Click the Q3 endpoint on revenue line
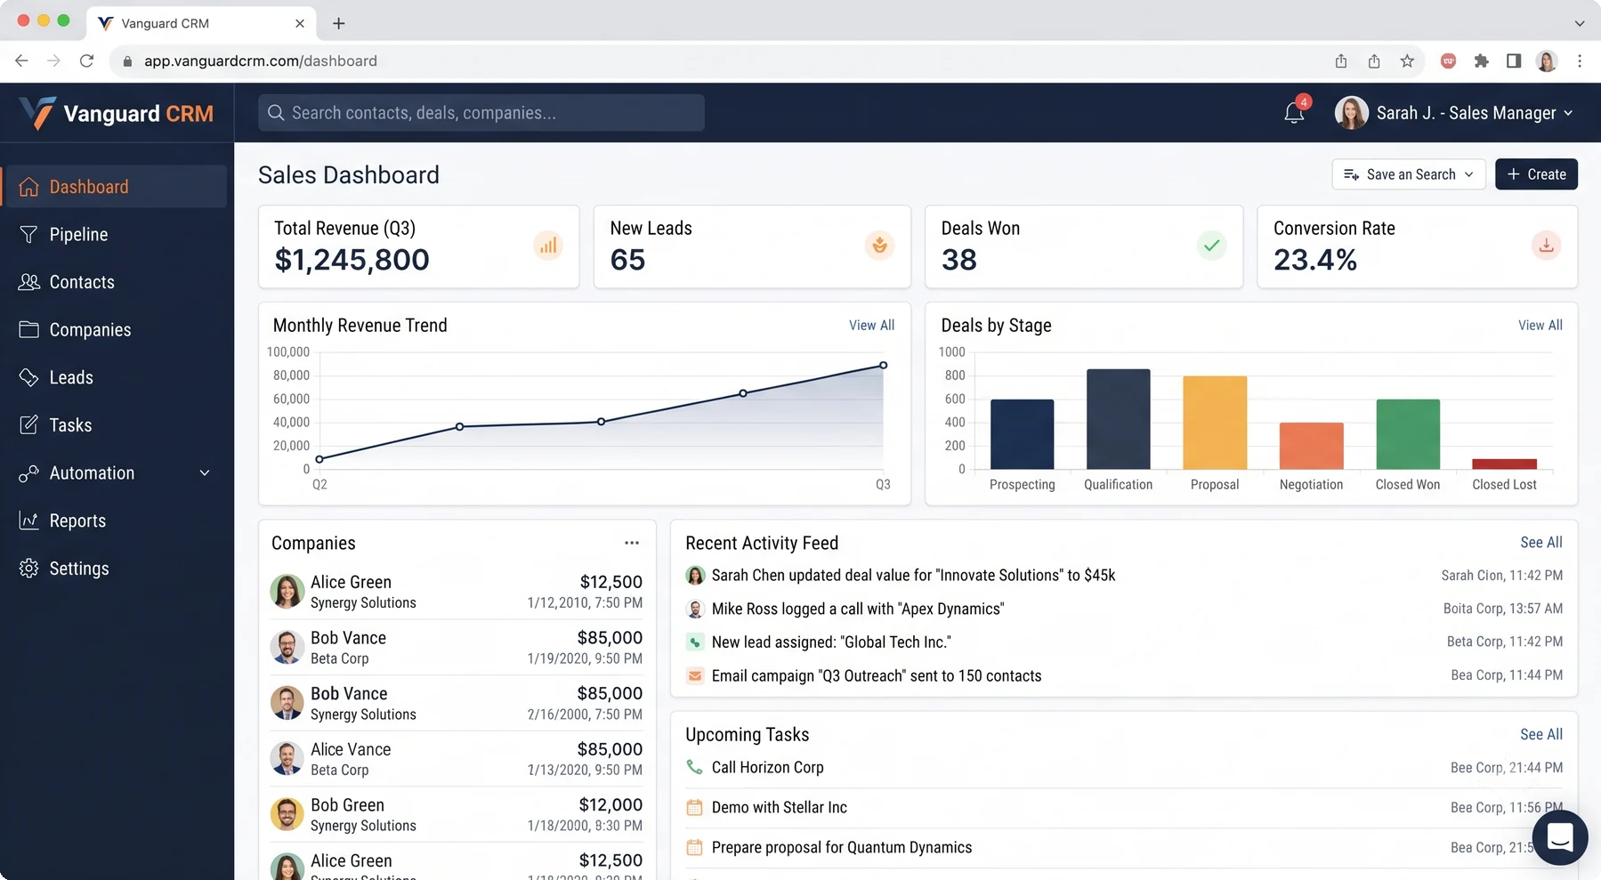Image resolution: width=1601 pixels, height=880 pixels. point(883,365)
